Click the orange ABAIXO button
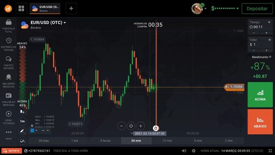This screenshot has width=275, height=155. (x=260, y=122)
